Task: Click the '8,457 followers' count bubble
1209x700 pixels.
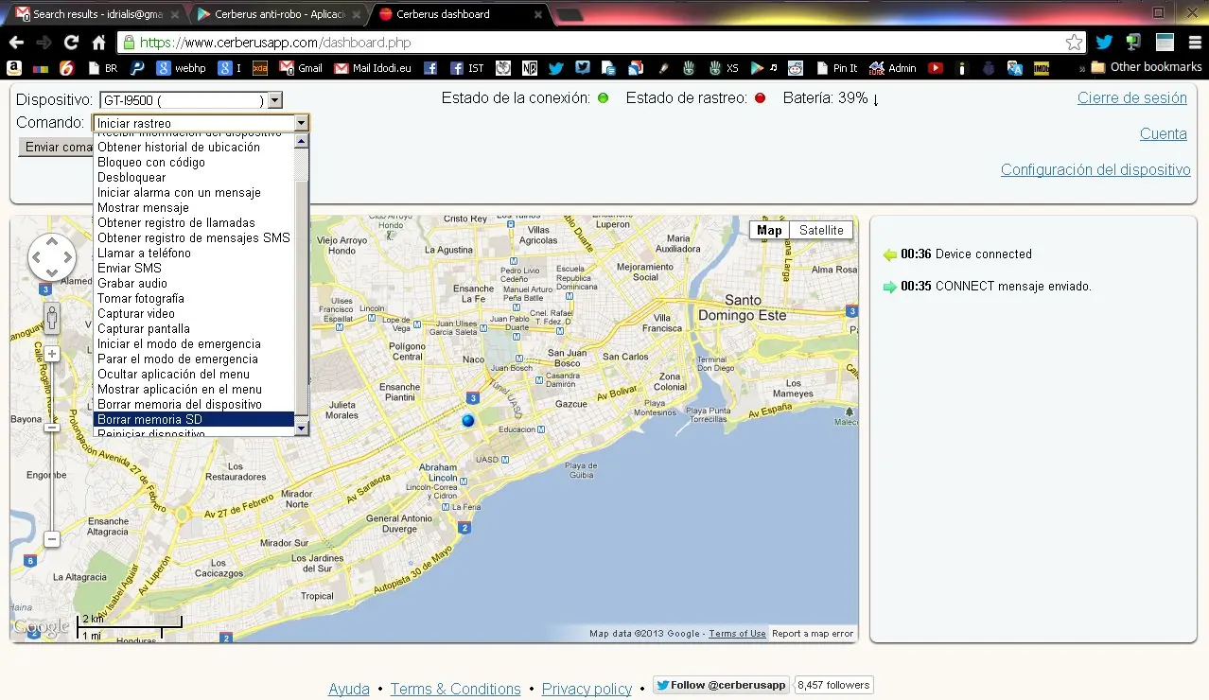Action: [833, 685]
